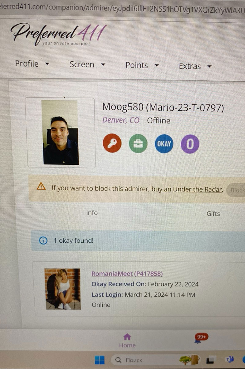Switch to the Info tab
The width and height of the screenshot is (245, 369).
click(92, 213)
